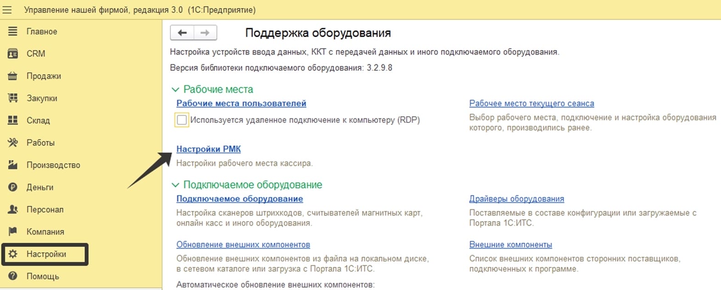Go back with the left arrow button

coord(182,33)
